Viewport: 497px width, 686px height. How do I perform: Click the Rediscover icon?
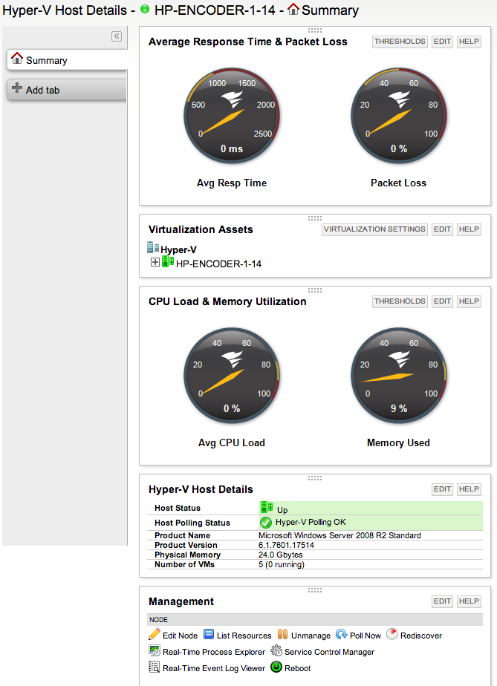coord(392,634)
